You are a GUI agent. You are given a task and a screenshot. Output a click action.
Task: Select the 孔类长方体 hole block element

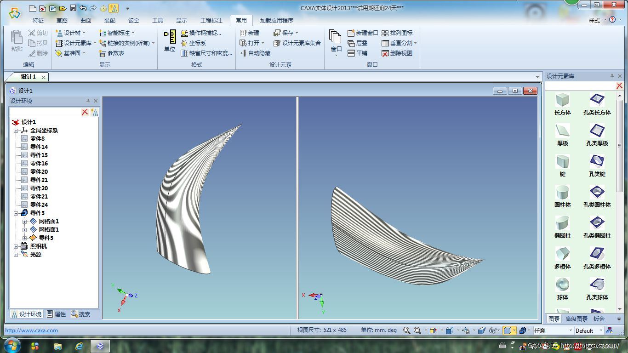point(597,104)
